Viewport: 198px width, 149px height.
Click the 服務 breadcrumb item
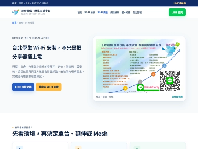pyautogui.click(x=21, y=23)
